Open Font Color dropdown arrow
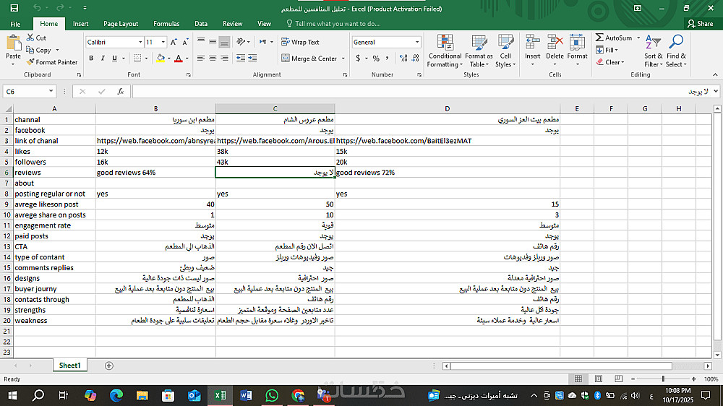Screen dimensions: 723x406 click(187, 58)
